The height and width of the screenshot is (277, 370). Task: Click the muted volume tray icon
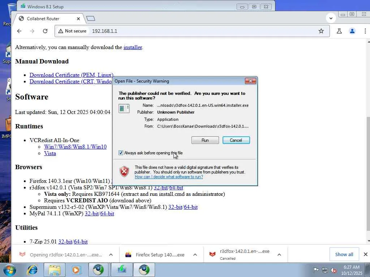coord(334,270)
